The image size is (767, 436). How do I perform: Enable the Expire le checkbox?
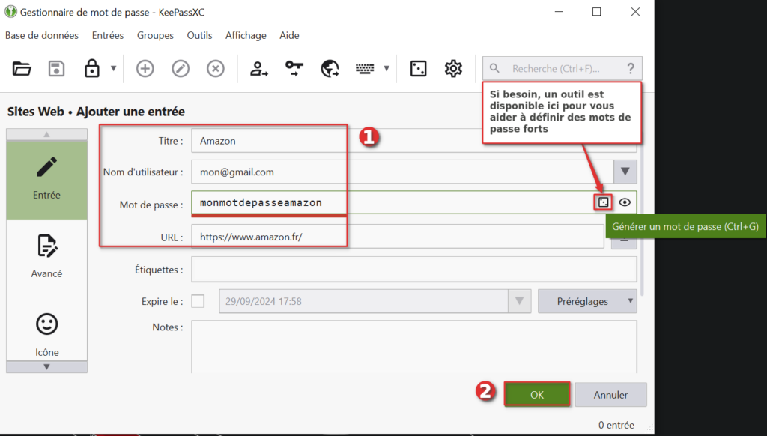[x=198, y=301]
